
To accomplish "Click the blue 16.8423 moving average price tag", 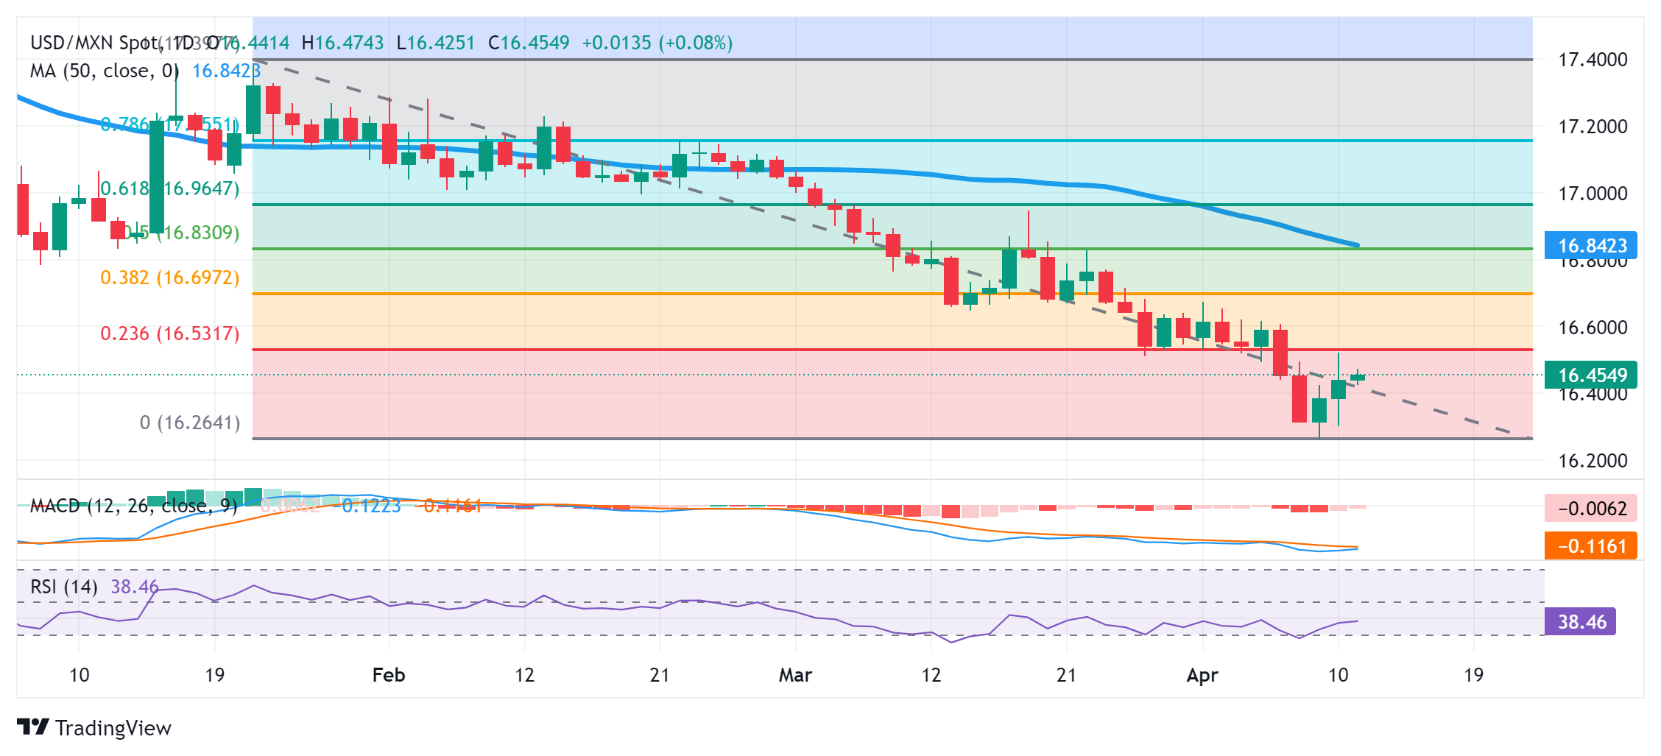I will 1591,245.
